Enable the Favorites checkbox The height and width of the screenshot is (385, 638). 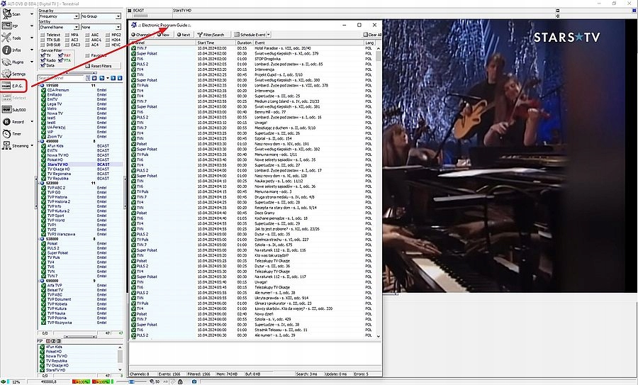tap(87, 55)
